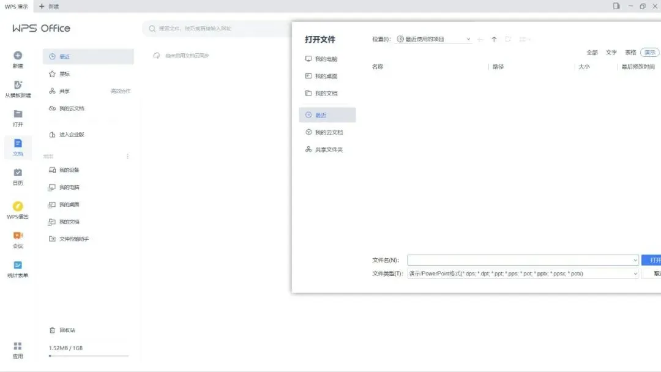
Task: Open 从模板新建 in the left rail
Action: click(x=18, y=89)
